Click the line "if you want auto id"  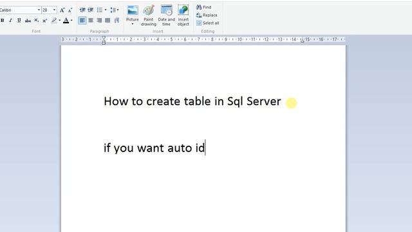point(154,148)
